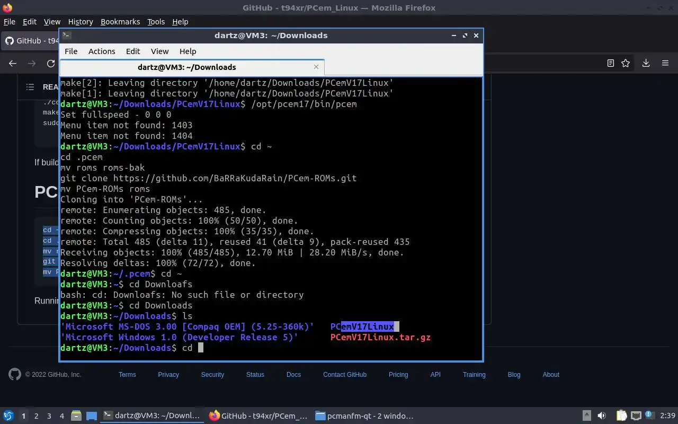Open Firefox's Bookmarks menu
Viewport: 678px width, 424px height.
pyautogui.click(x=120, y=22)
